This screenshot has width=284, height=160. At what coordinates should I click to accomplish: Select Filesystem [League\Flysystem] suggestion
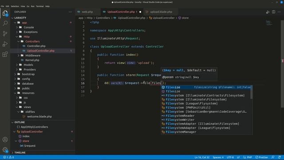click(206, 104)
